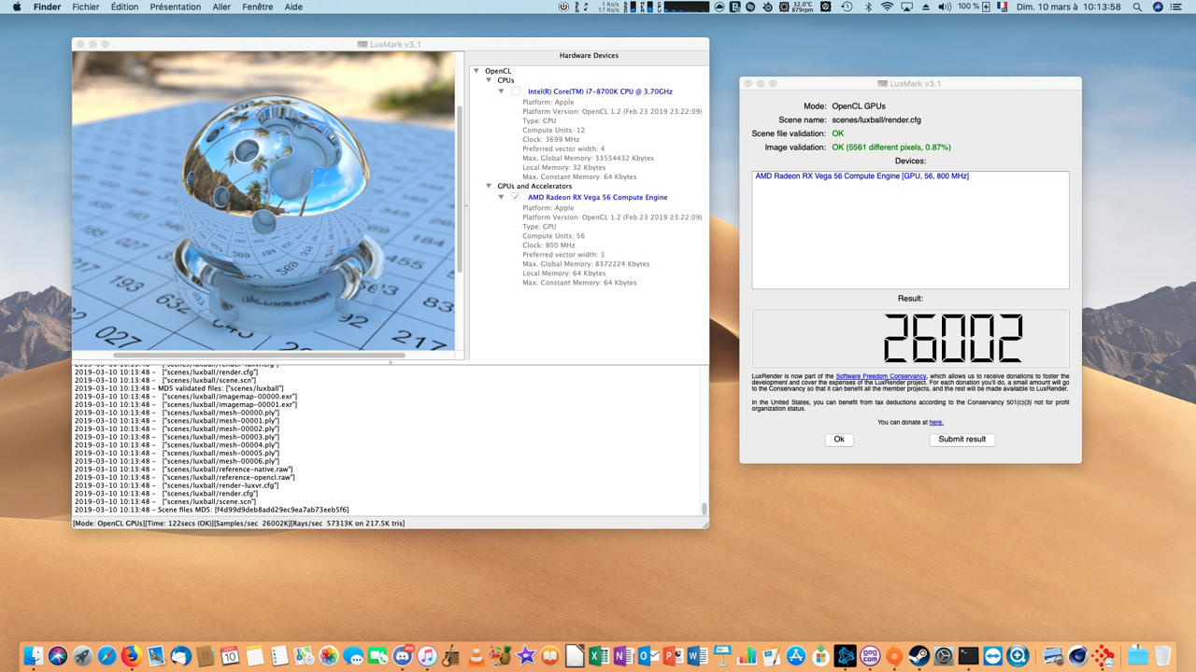The height and width of the screenshot is (672, 1196).
Task: Open the Édition menu
Action: (x=124, y=7)
